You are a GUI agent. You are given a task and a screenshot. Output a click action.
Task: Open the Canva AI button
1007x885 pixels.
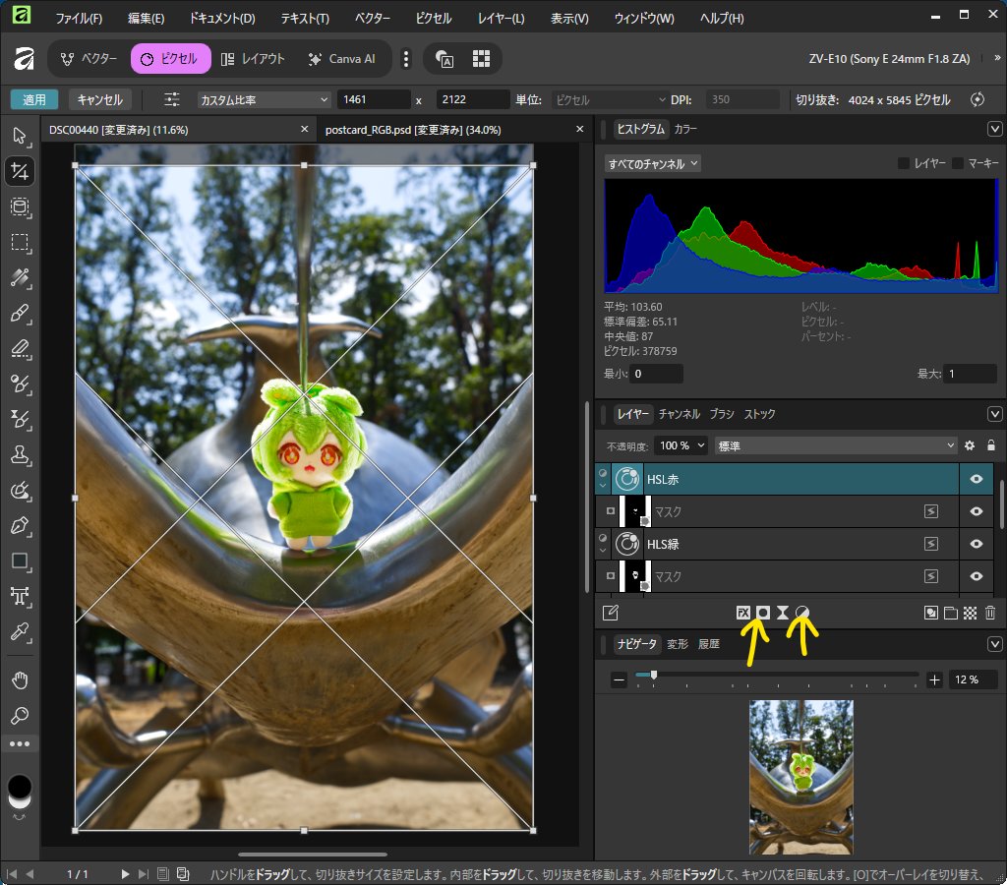[341, 58]
